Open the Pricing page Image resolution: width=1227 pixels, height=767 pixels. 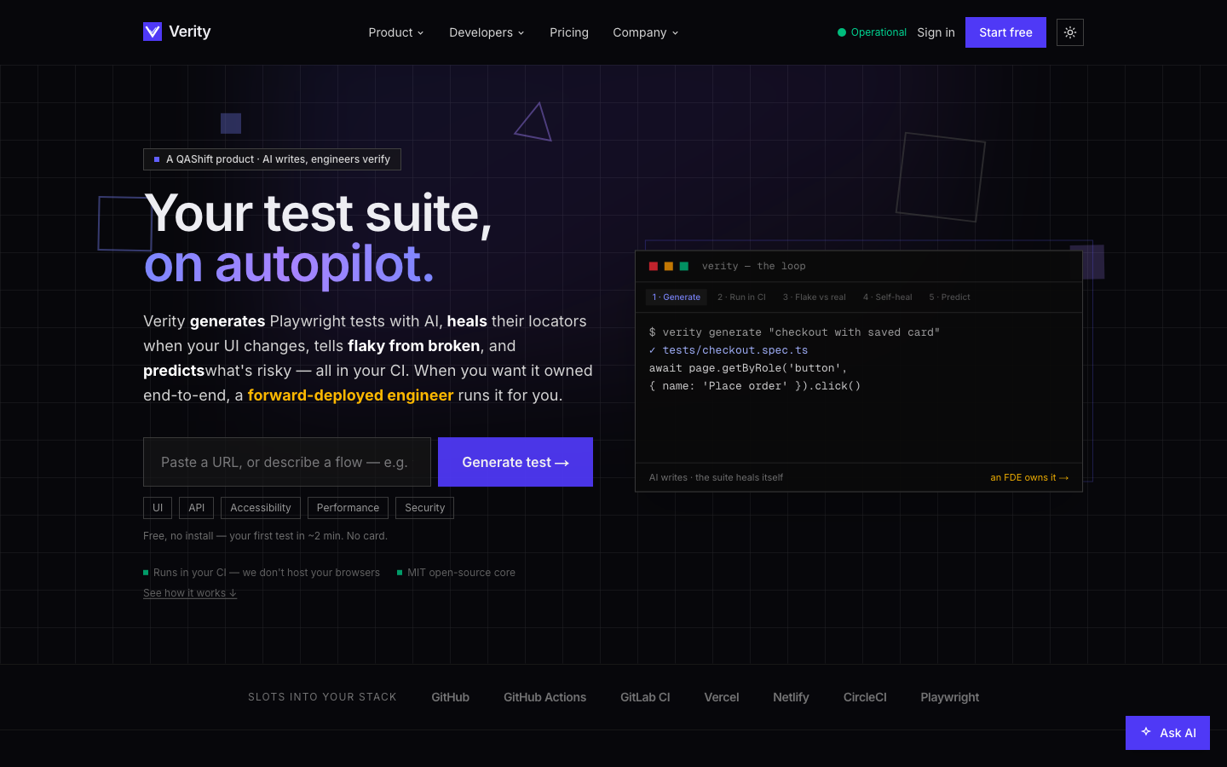tap(569, 32)
